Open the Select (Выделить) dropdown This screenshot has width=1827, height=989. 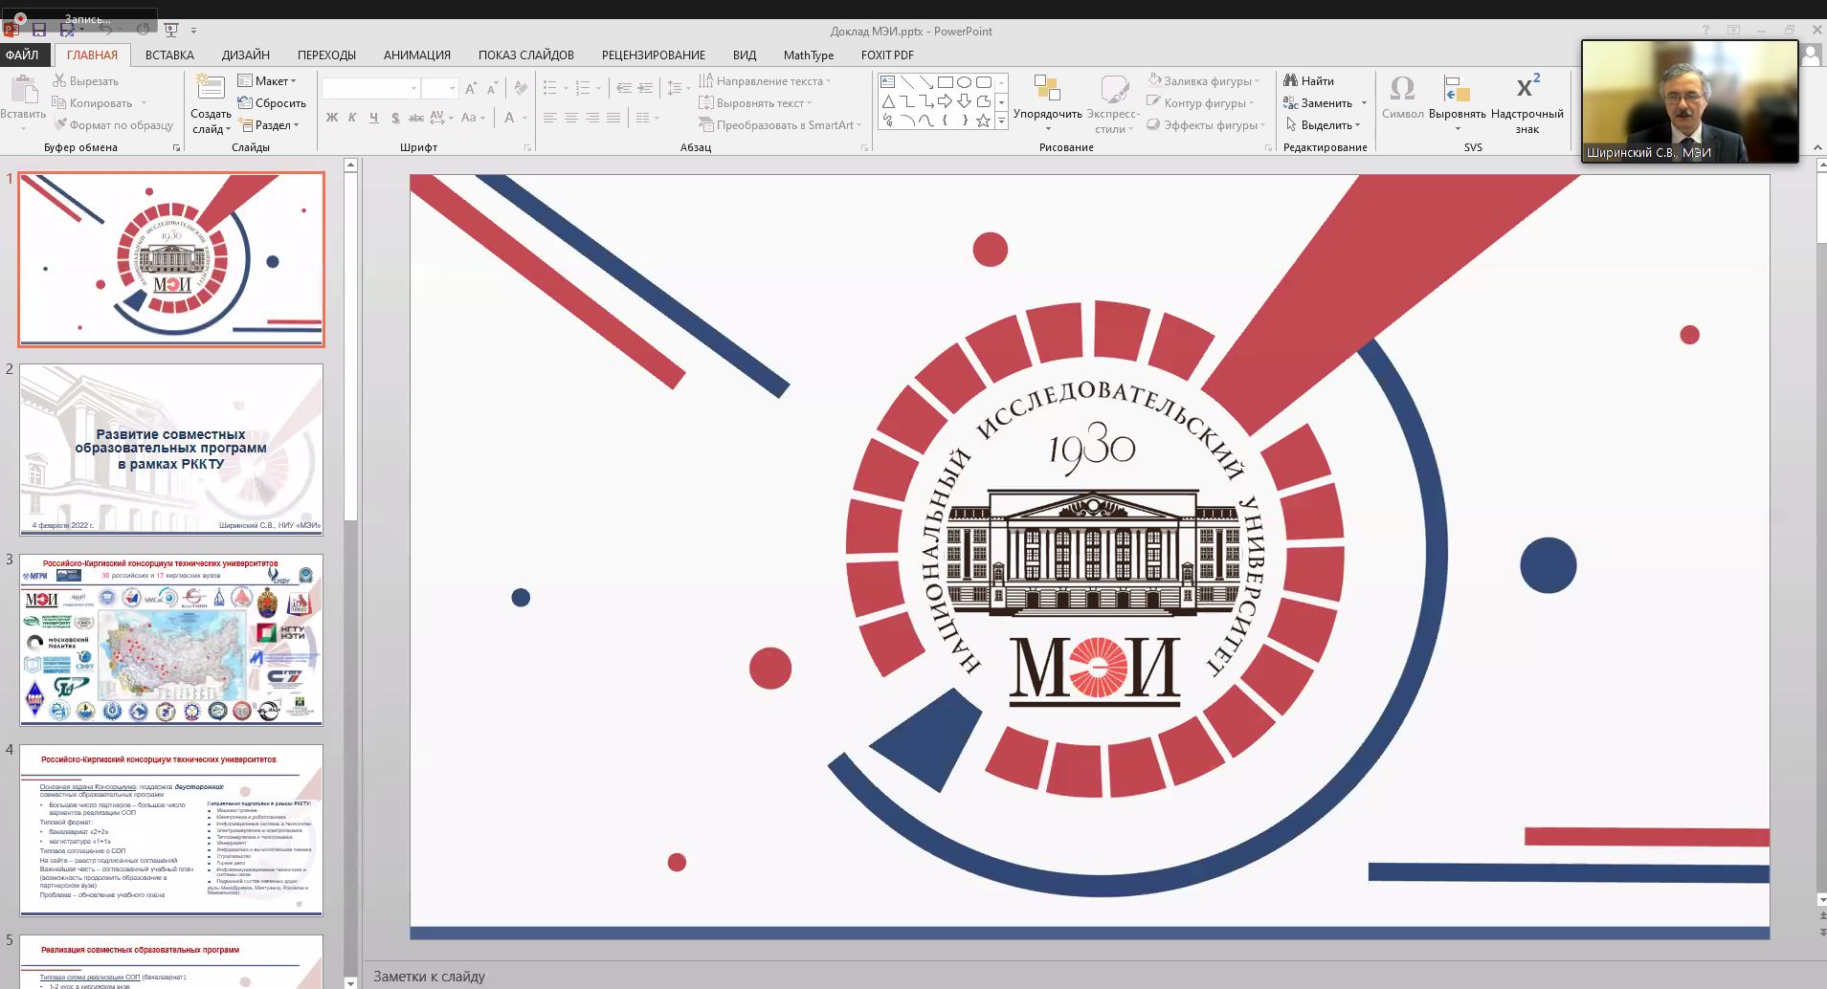point(1322,125)
